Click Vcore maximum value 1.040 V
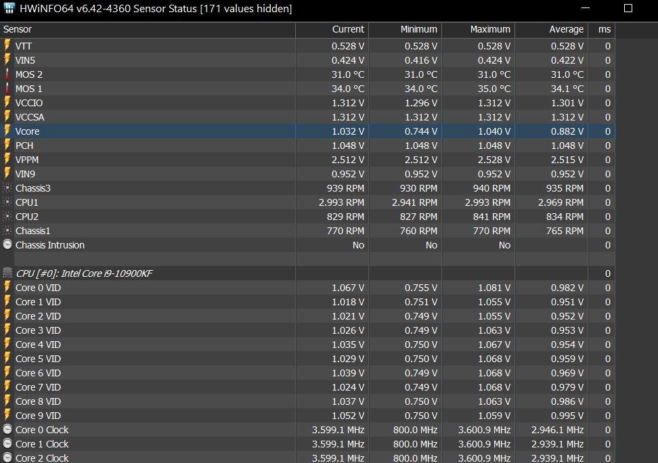 point(494,131)
